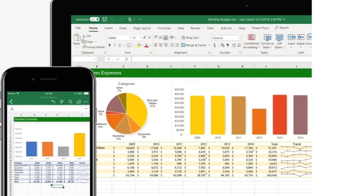Image resolution: width=344 pixels, height=196 pixels.
Task: Tap the back arrow on the phone
Action: (x=11, y=102)
